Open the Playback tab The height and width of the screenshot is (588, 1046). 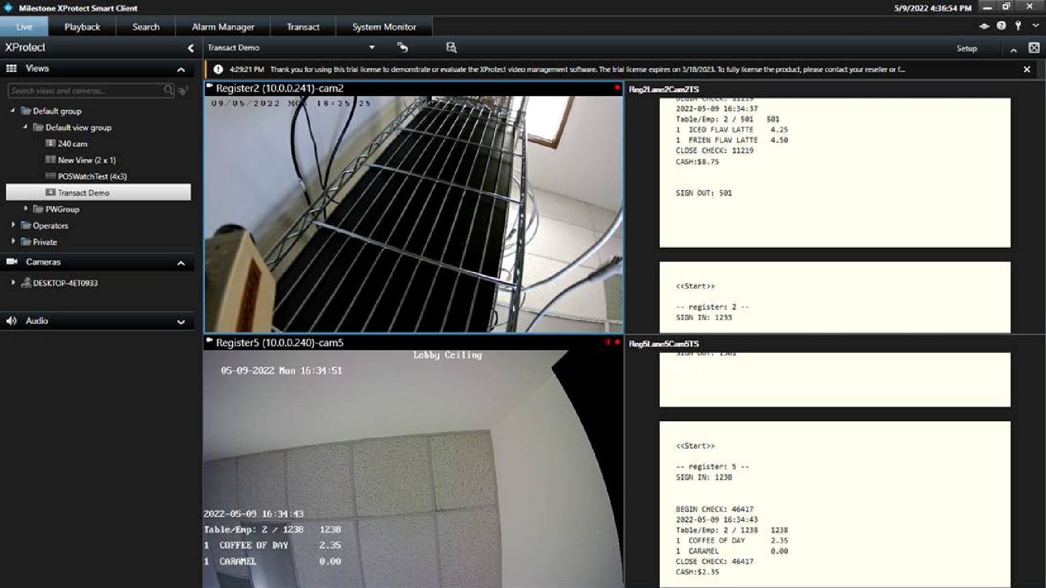pos(82,27)
